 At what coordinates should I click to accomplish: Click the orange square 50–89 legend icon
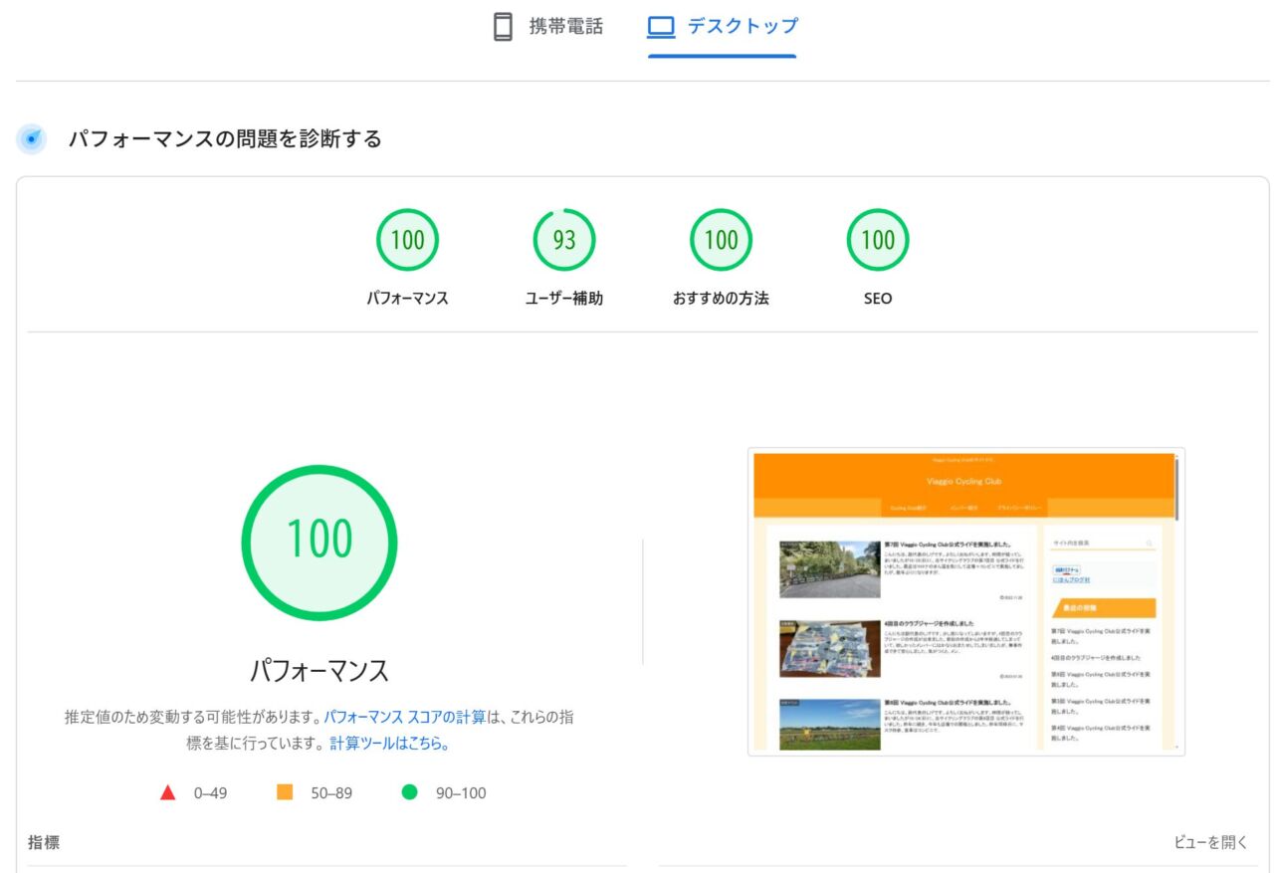coord(285,792)
